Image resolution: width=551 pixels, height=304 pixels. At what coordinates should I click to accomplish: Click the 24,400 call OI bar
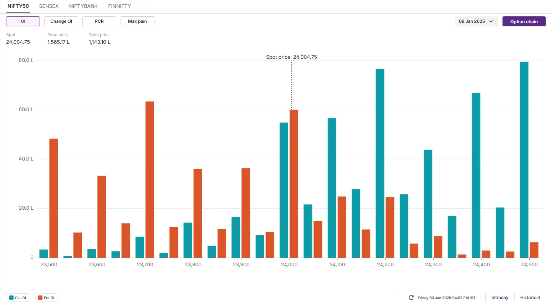click(x=476, y=175)
